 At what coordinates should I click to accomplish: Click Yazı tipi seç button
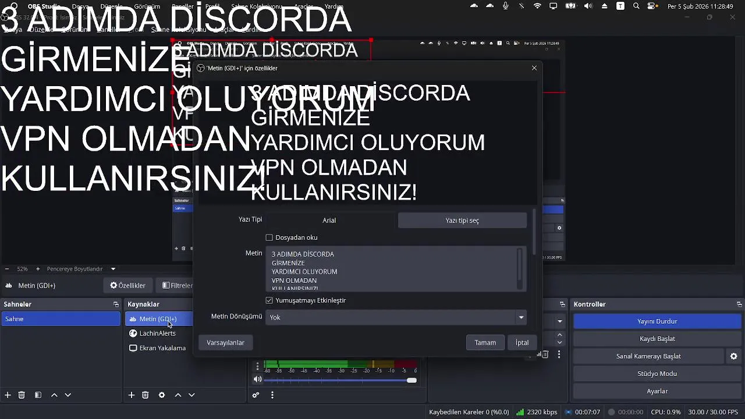(462, 221)
